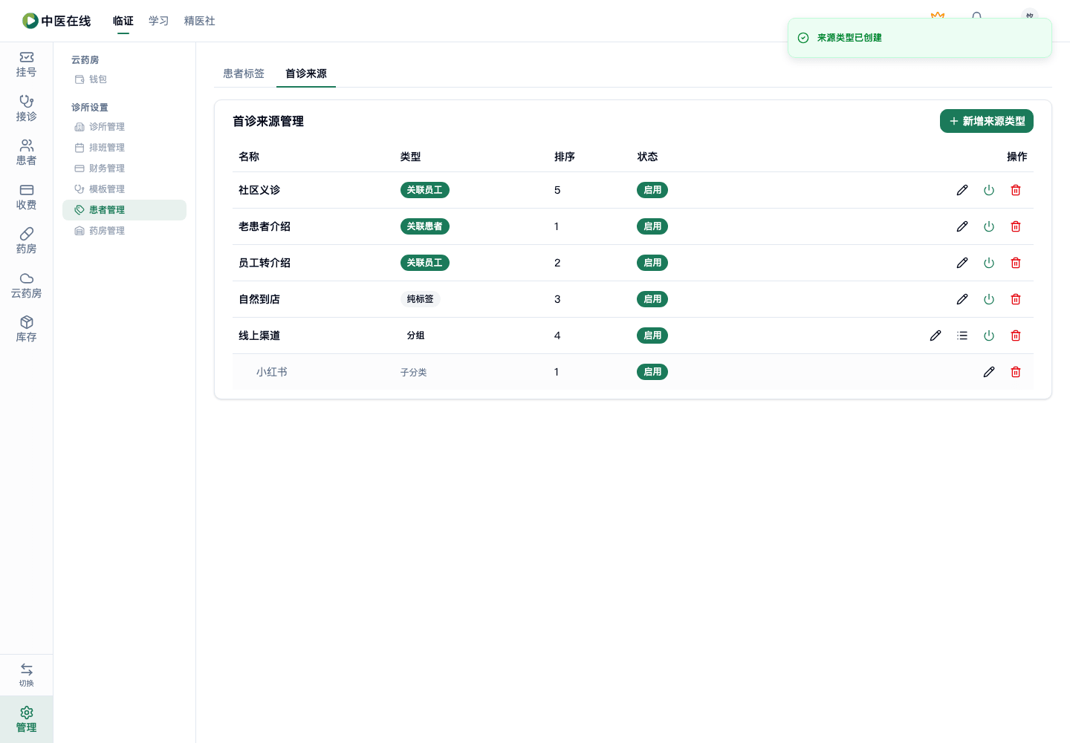Click the 子分类 type label
Viewport: 1070px width, 743px height.
click(414, 372)
